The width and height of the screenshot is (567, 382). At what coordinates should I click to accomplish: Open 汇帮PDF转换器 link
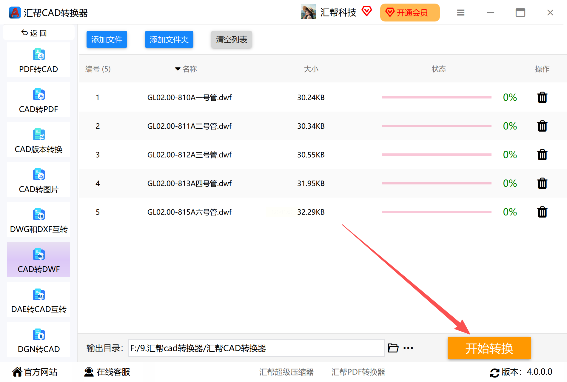[358, 372]
